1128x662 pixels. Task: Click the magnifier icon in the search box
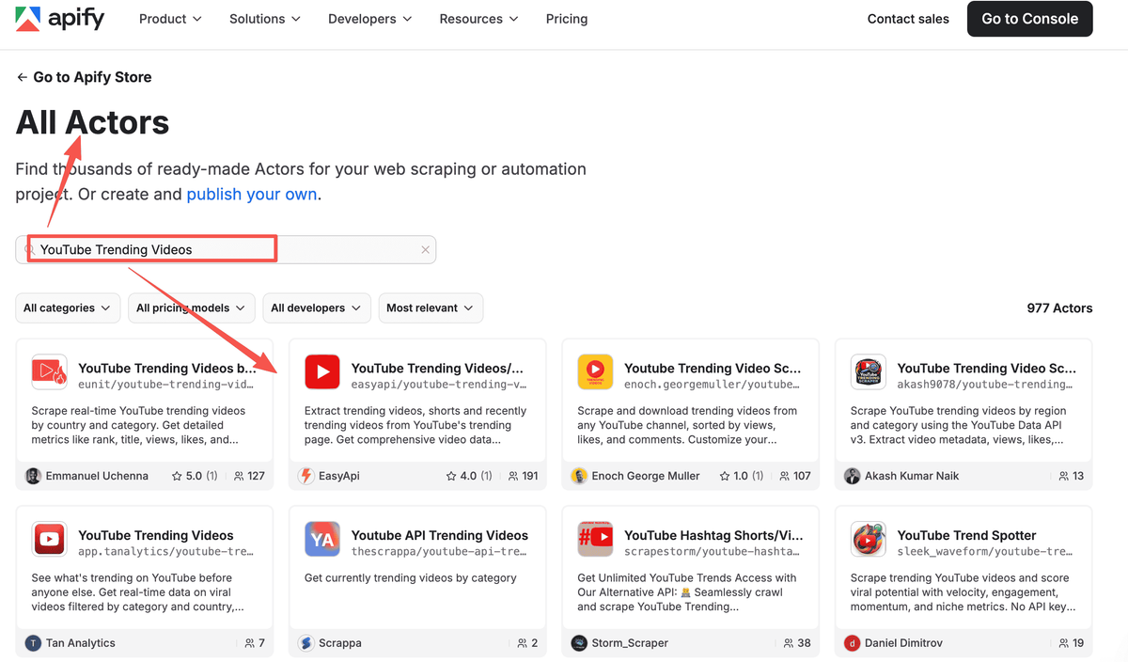click(30, 250)
